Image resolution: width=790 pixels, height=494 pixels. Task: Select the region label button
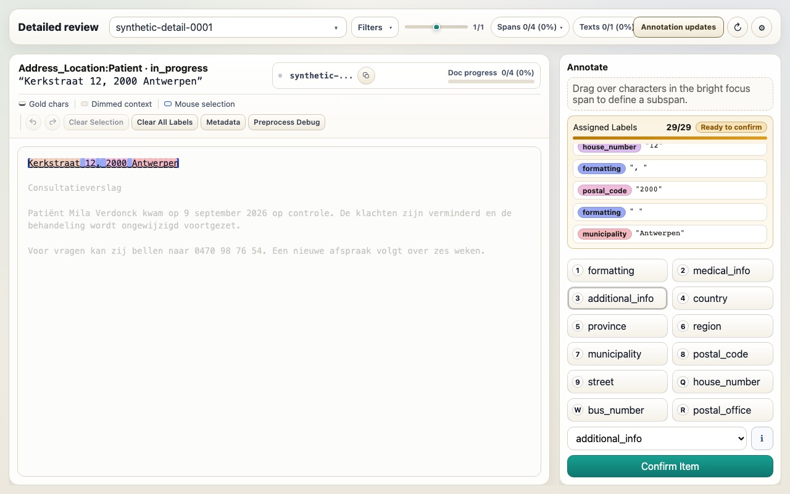(723, 326)
